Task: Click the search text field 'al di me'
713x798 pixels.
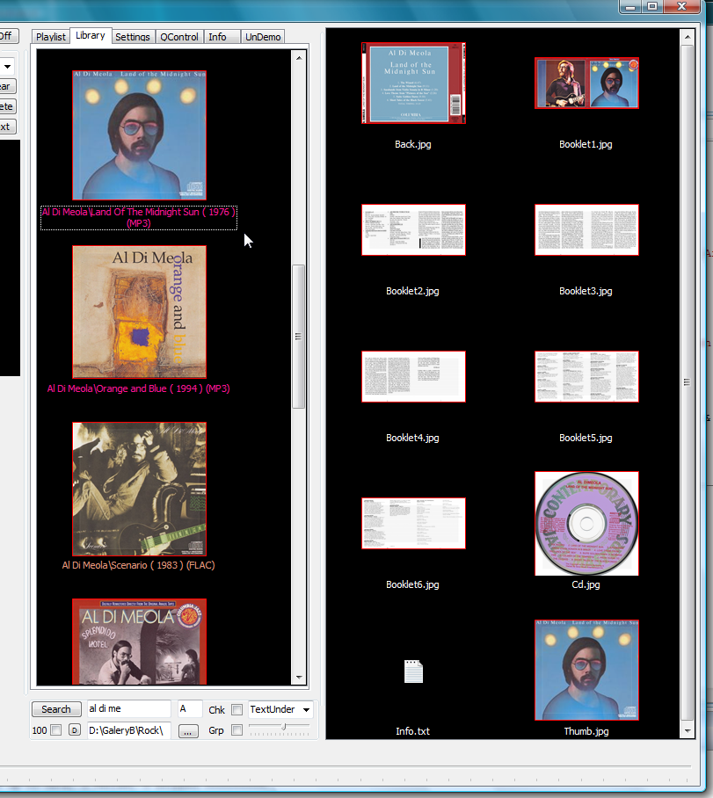Action: point(129,708)
